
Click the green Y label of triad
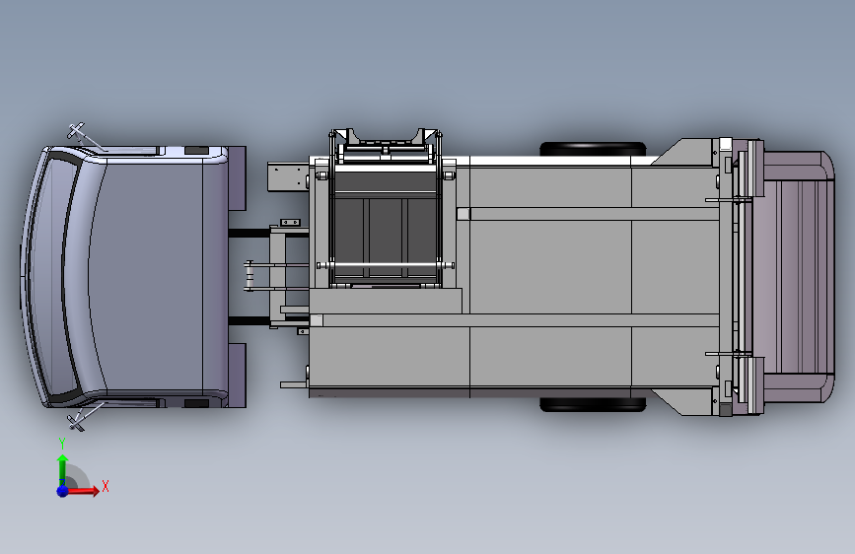click(62, 444)
